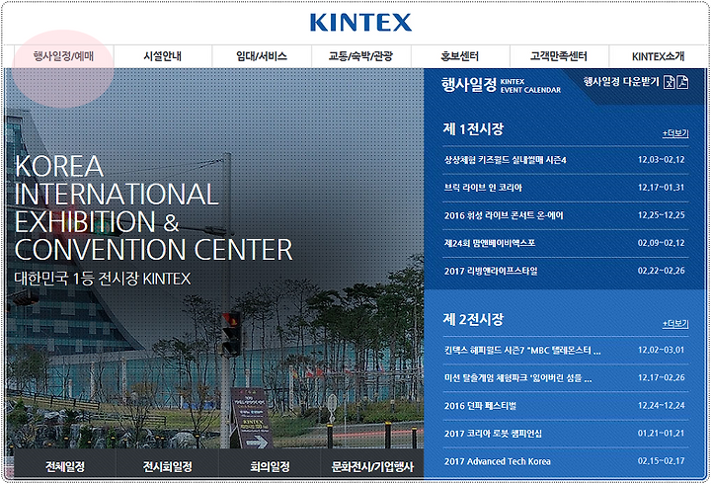Click date 12.02~03.01
Image resolution: width=711 pixels, height=484 pixels.
point(661,350)
